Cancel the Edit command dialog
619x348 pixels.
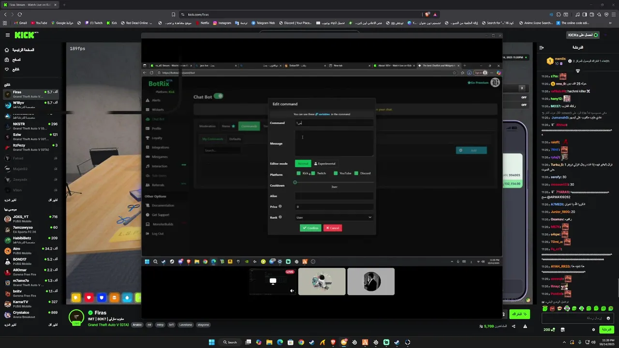click(x=332, y=228)
